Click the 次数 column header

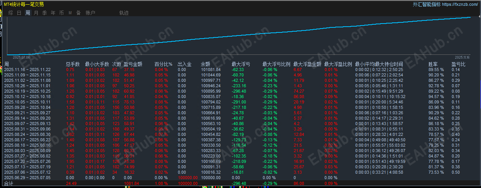pyautogui.click(x=117, y=64)
